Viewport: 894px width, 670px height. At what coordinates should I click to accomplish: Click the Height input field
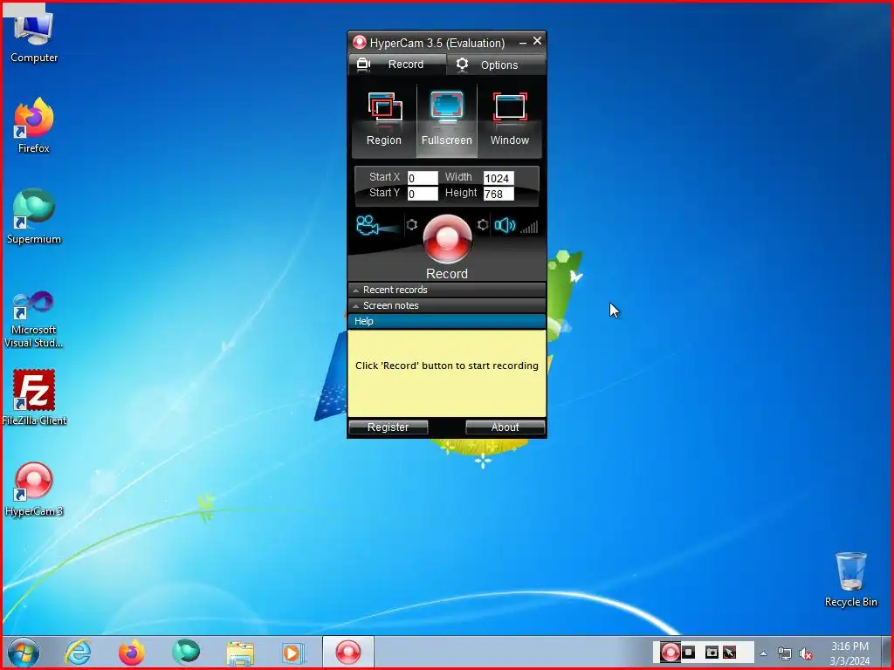(x=499, y=194)
